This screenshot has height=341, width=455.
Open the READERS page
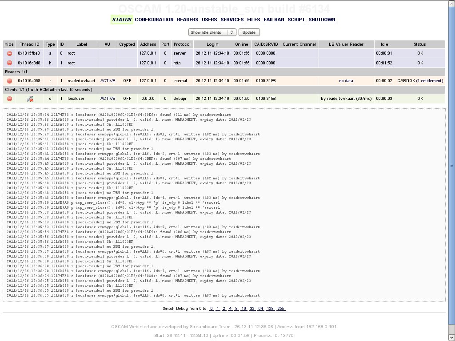pos(188,20)
